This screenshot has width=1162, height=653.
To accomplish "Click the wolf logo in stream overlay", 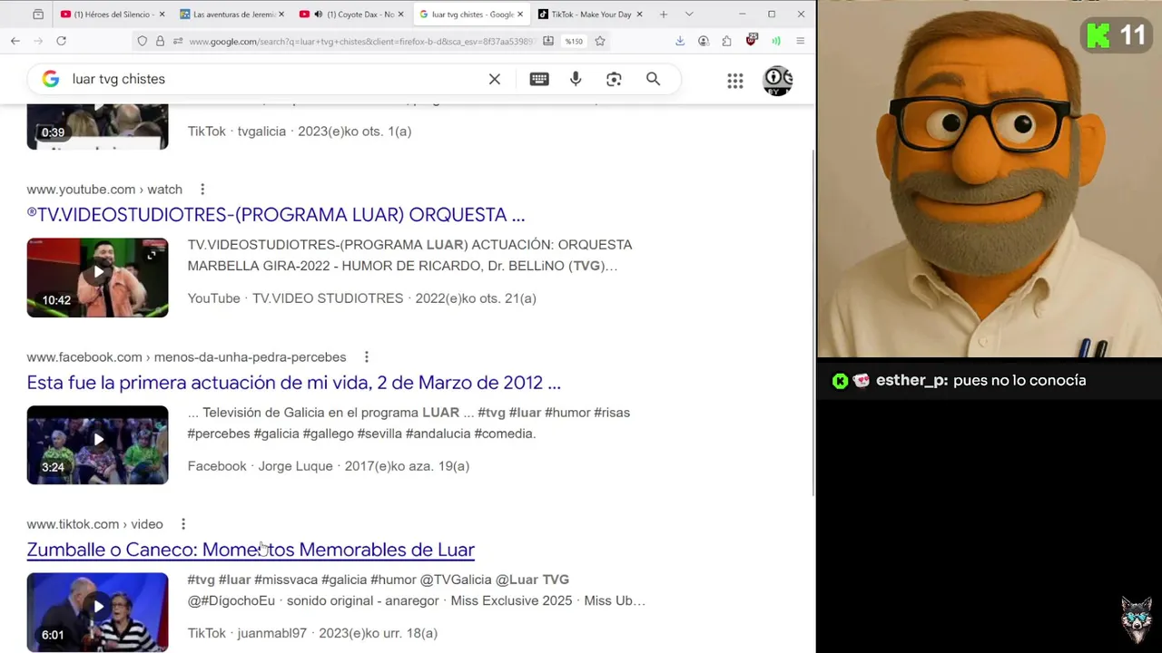I will tap(1137, 619).
